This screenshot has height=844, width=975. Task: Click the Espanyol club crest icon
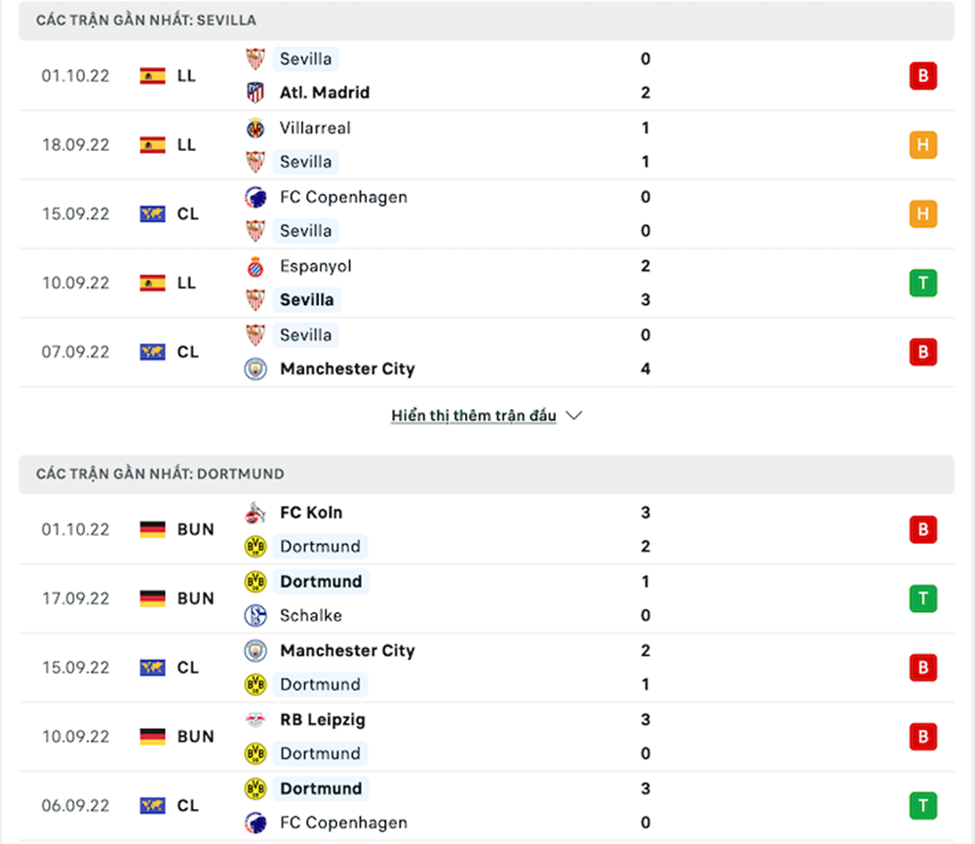pyautogui.click(x=254, y=266)
